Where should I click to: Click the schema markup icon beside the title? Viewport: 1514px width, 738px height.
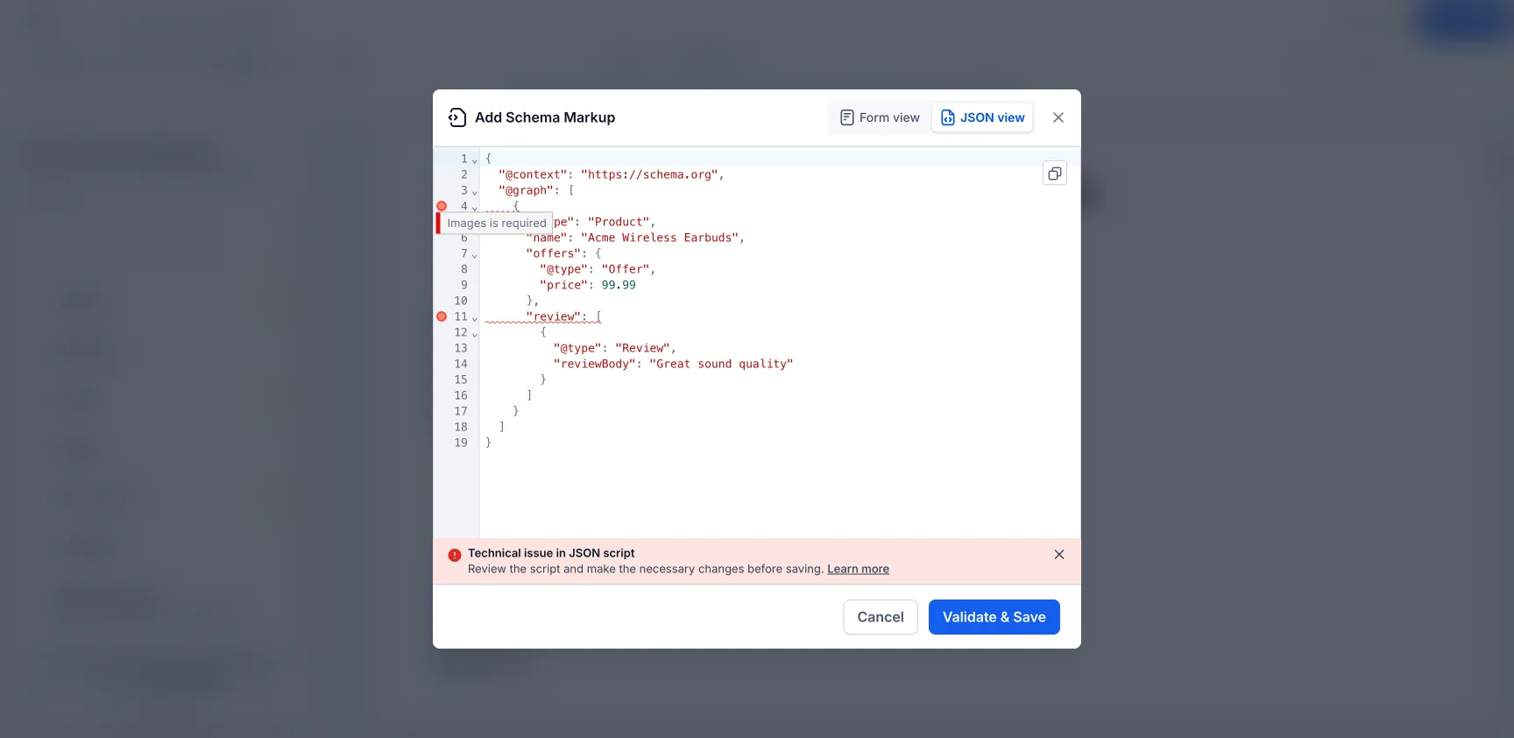(456, 117)
